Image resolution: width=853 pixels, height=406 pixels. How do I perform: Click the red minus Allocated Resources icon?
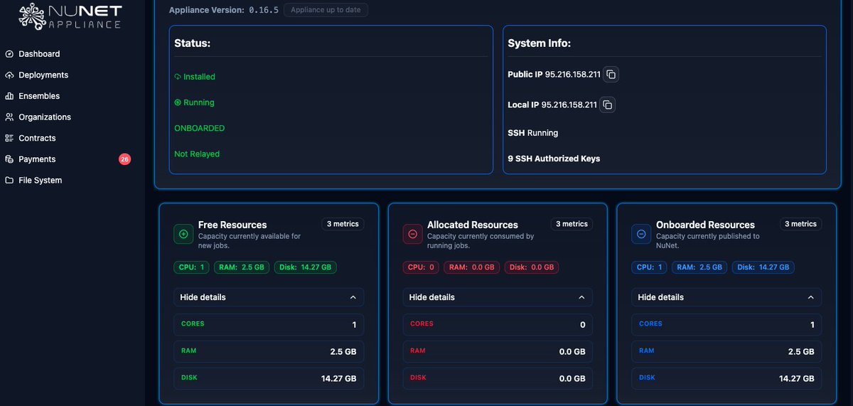pyautogui.click(x=412, y=234)
